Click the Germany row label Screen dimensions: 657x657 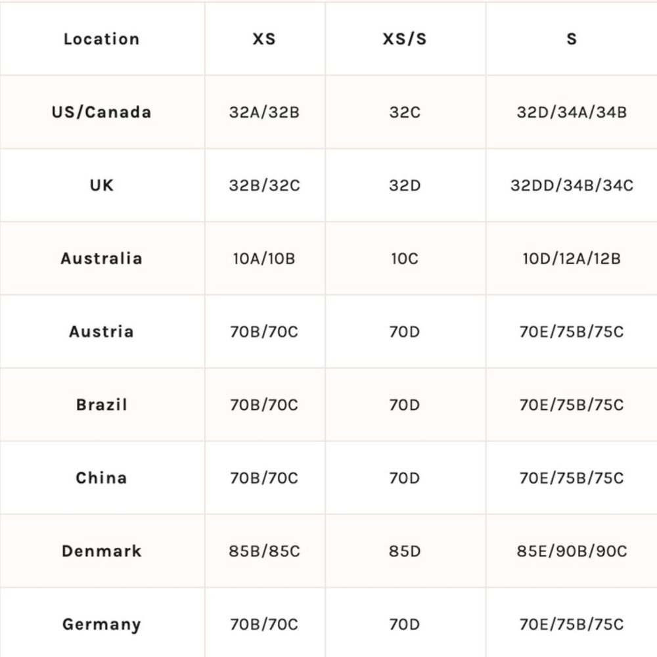click(101, 624)
